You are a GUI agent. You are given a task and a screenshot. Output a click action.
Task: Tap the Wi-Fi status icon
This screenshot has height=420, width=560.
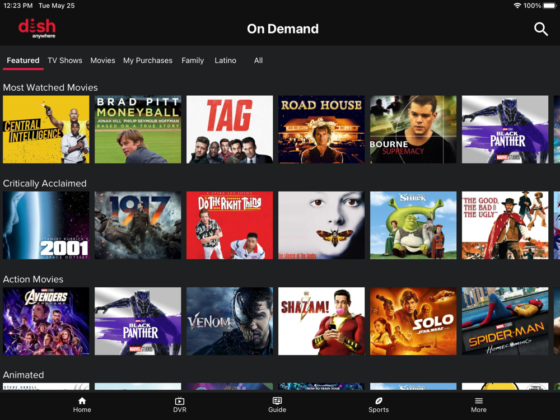(517, 6)
